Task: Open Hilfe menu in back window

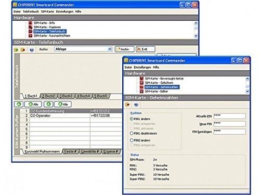Action: click(79, 11)
